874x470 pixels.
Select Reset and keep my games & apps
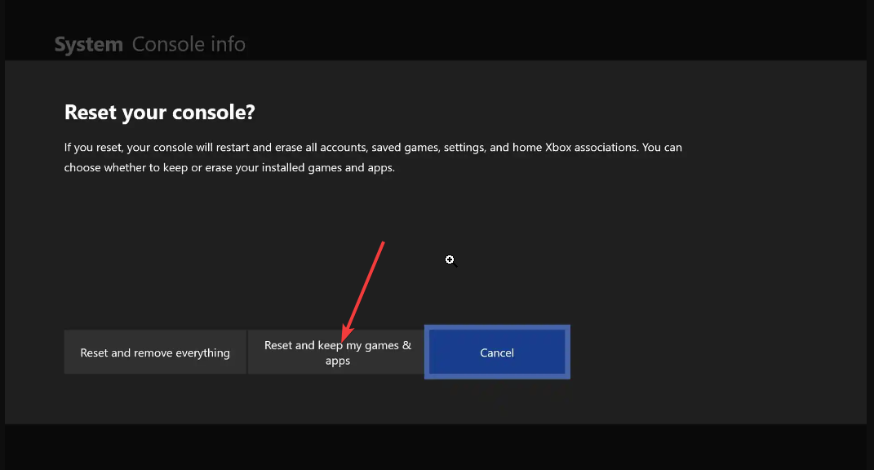(x=337, y=352)
